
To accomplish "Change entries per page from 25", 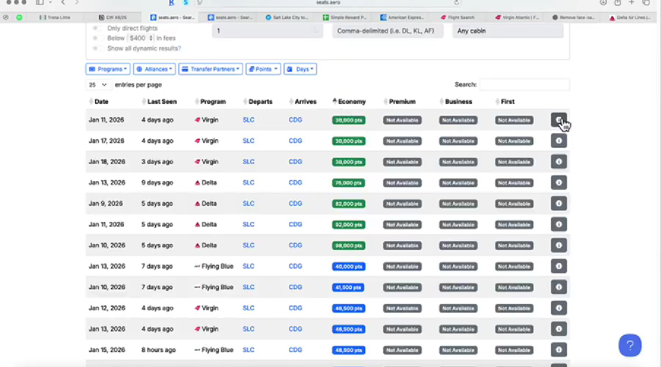I will click(x=98, y=85).
